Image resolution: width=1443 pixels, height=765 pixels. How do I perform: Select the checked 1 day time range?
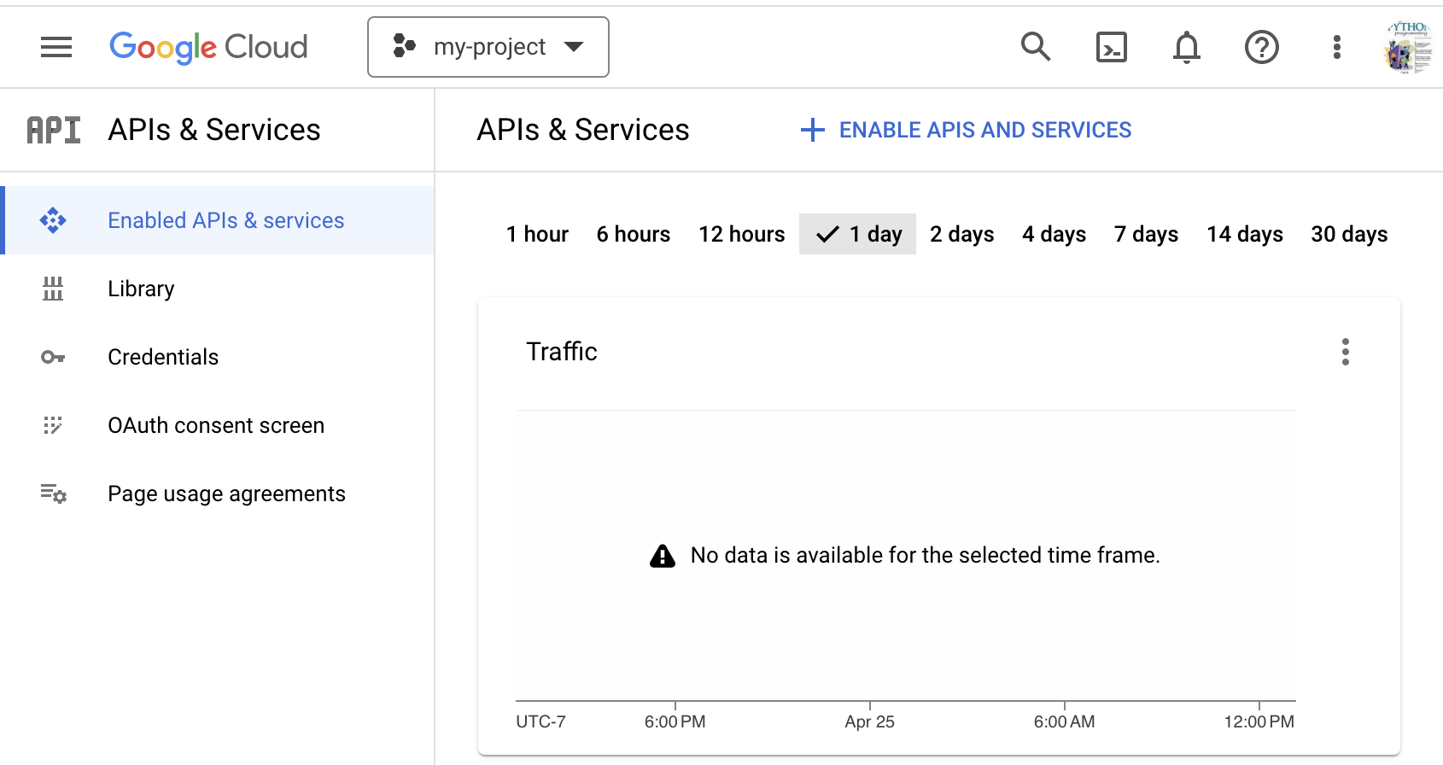pyautogui.click(x=857, y=234)
